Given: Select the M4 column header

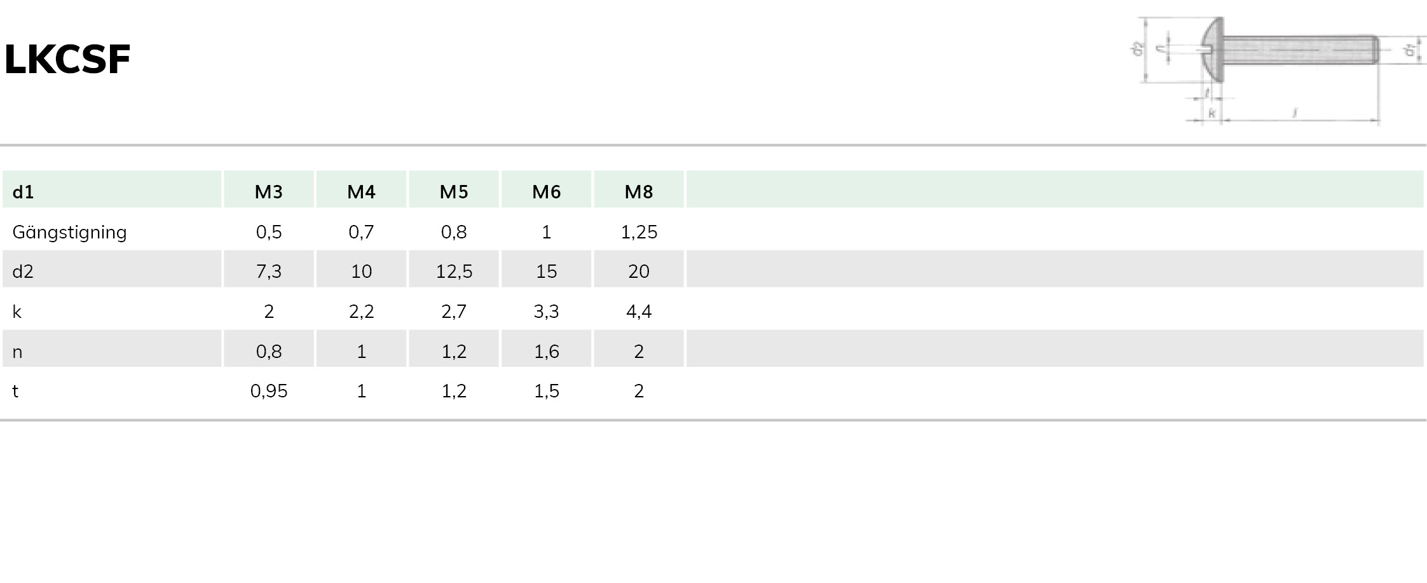Looking at the screenshot, I should [361, 191].
